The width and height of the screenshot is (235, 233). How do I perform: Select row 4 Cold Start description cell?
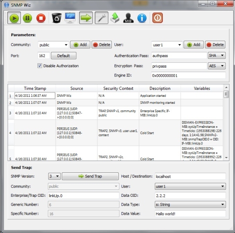(160, 133)
